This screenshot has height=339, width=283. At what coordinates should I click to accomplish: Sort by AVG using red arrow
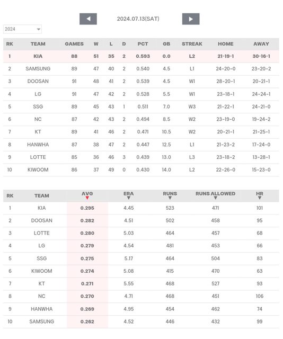coord(87,198)
